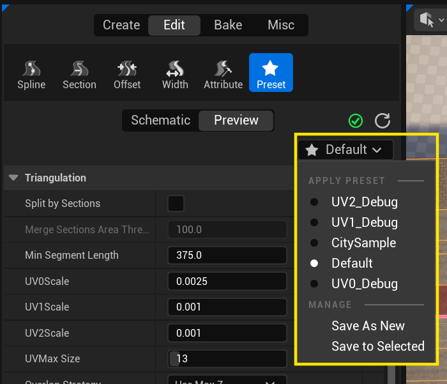
Task: Click the UV2Scale value field
Action: pos(227,333)
